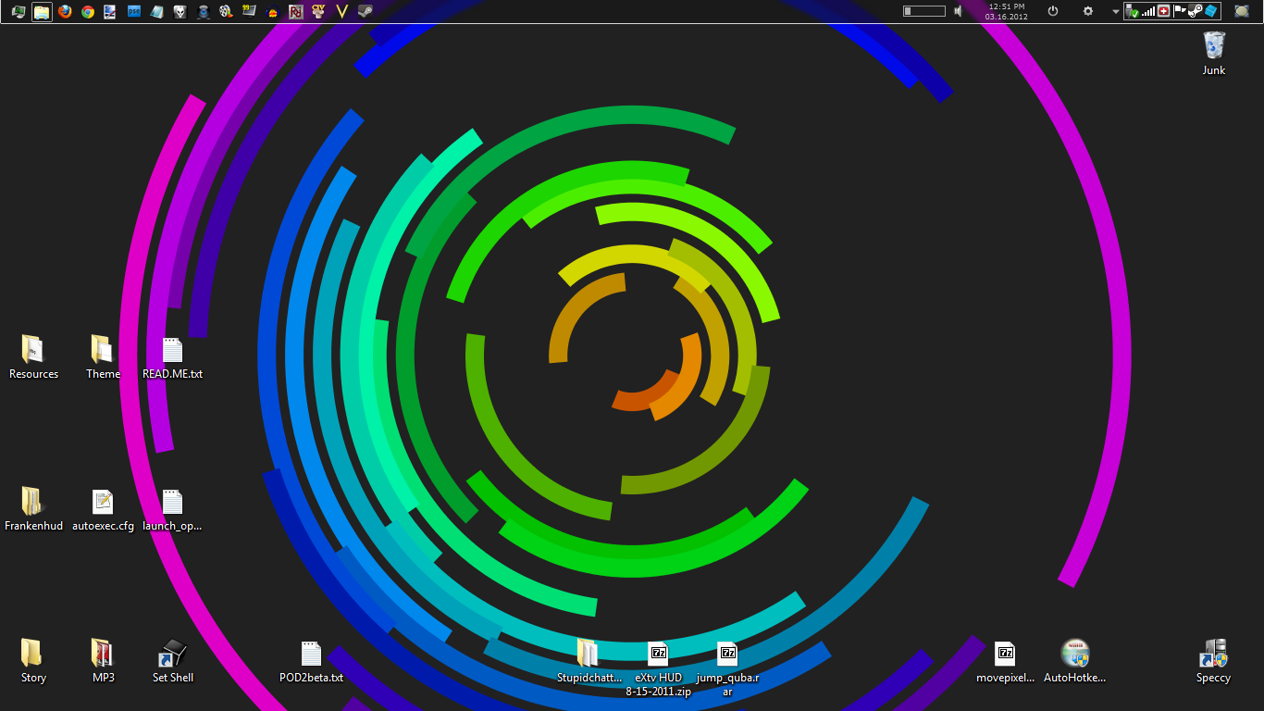Select the READ.ME.txt file
This screenshot has width=1264, height=711.
(172, 357)
